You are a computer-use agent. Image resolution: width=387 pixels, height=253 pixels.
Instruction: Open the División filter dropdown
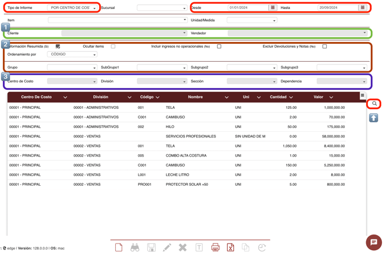tap(162, 81)
